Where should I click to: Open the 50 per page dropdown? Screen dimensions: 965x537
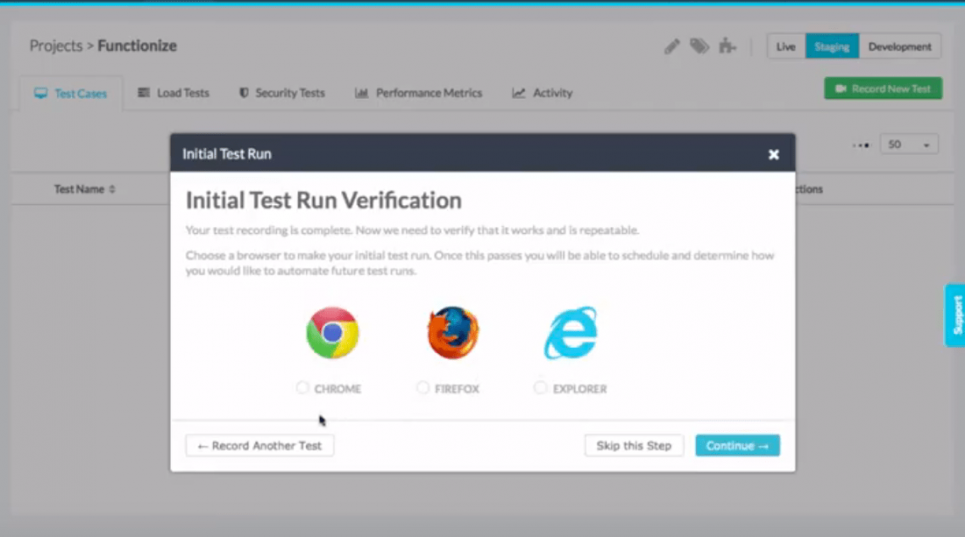click(x=909, y=145)
